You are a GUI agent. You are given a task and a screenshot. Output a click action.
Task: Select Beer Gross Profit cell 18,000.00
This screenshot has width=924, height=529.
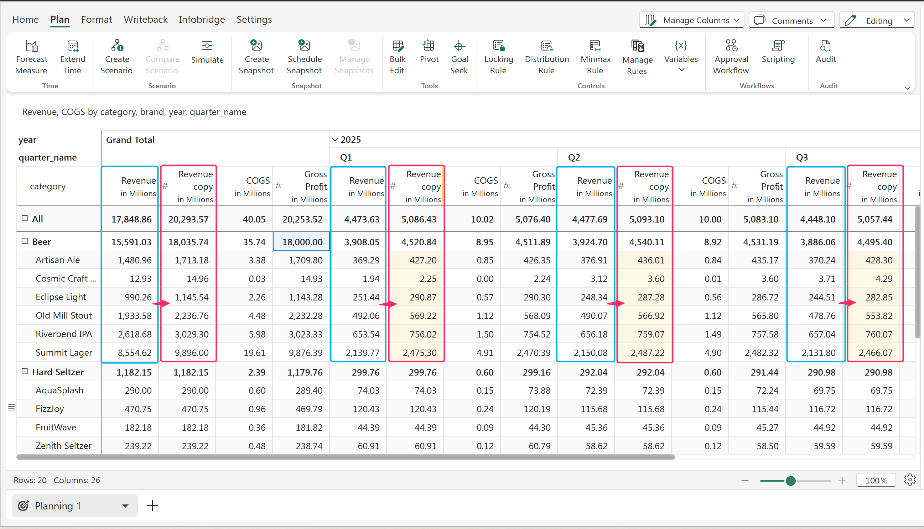pyautogui.click(x=301, y=242)
